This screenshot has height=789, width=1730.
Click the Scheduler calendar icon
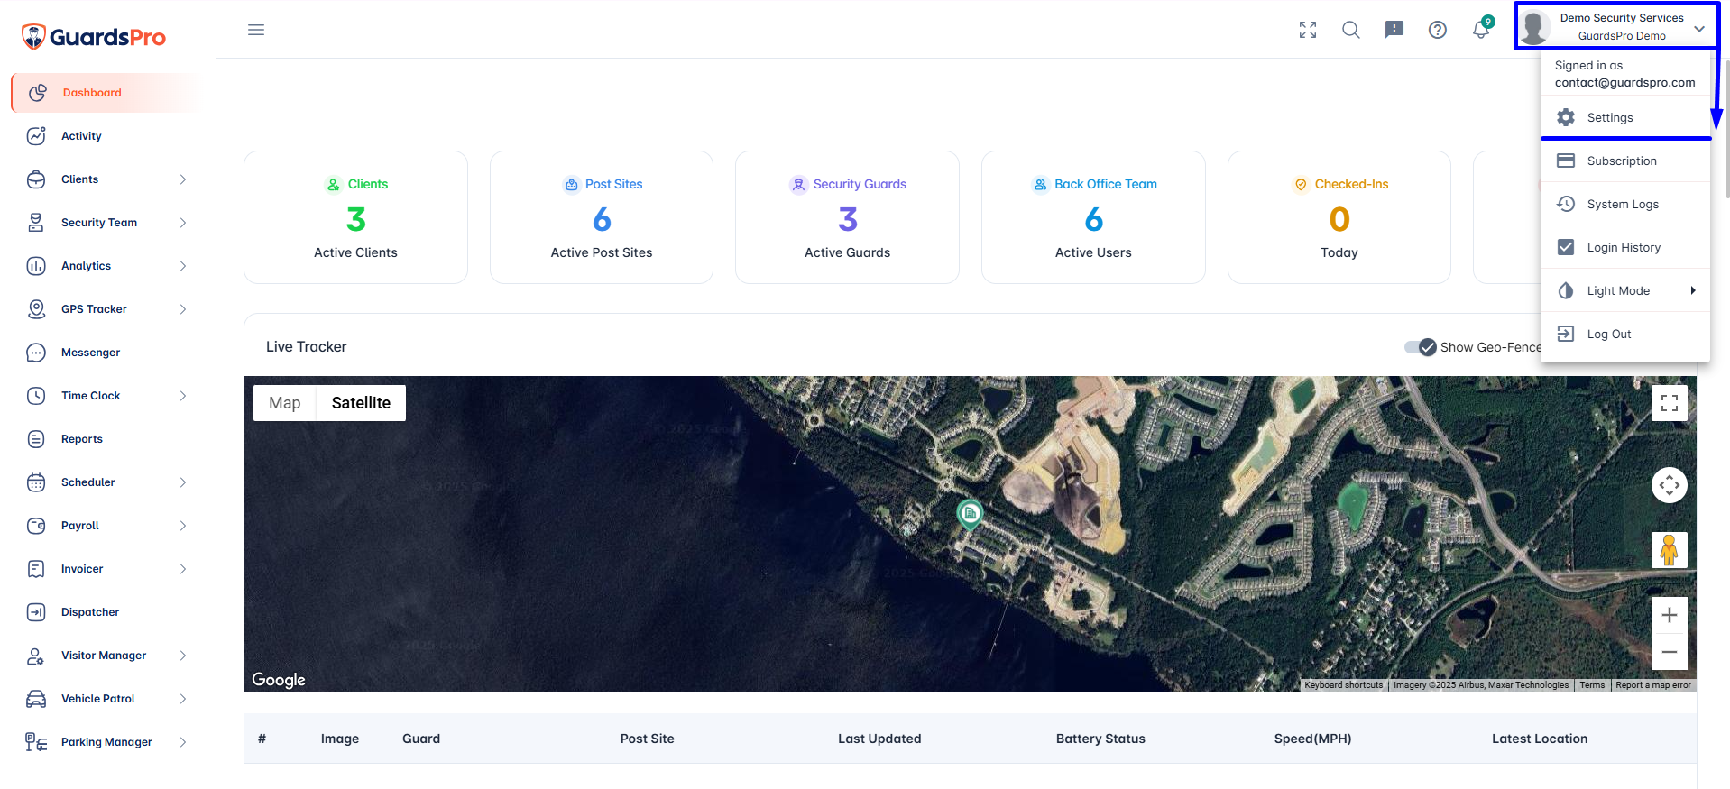[x=36, y=482]
